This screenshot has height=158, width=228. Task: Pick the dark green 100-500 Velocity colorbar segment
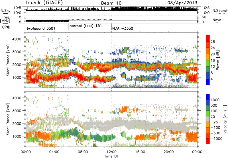pos(208,108)
